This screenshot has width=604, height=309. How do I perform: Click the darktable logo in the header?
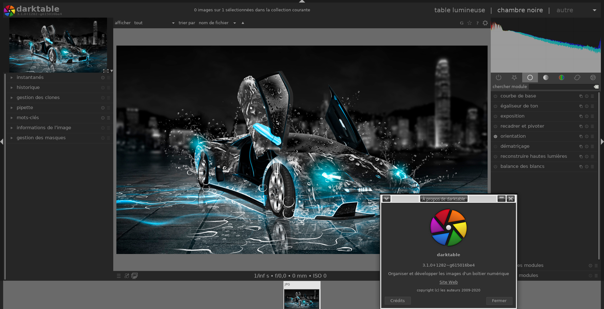9,11
